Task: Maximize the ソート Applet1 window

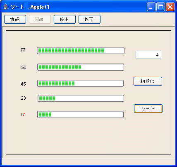Action: point(160,7)
